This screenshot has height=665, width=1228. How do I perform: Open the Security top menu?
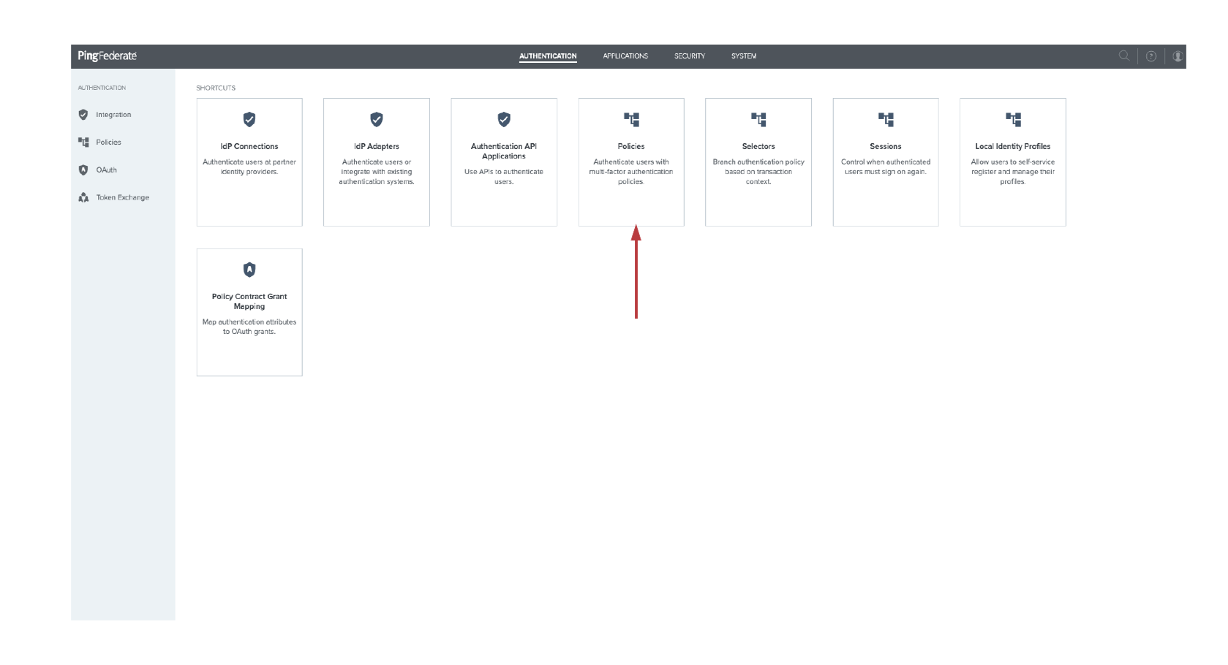pos(690,56)
